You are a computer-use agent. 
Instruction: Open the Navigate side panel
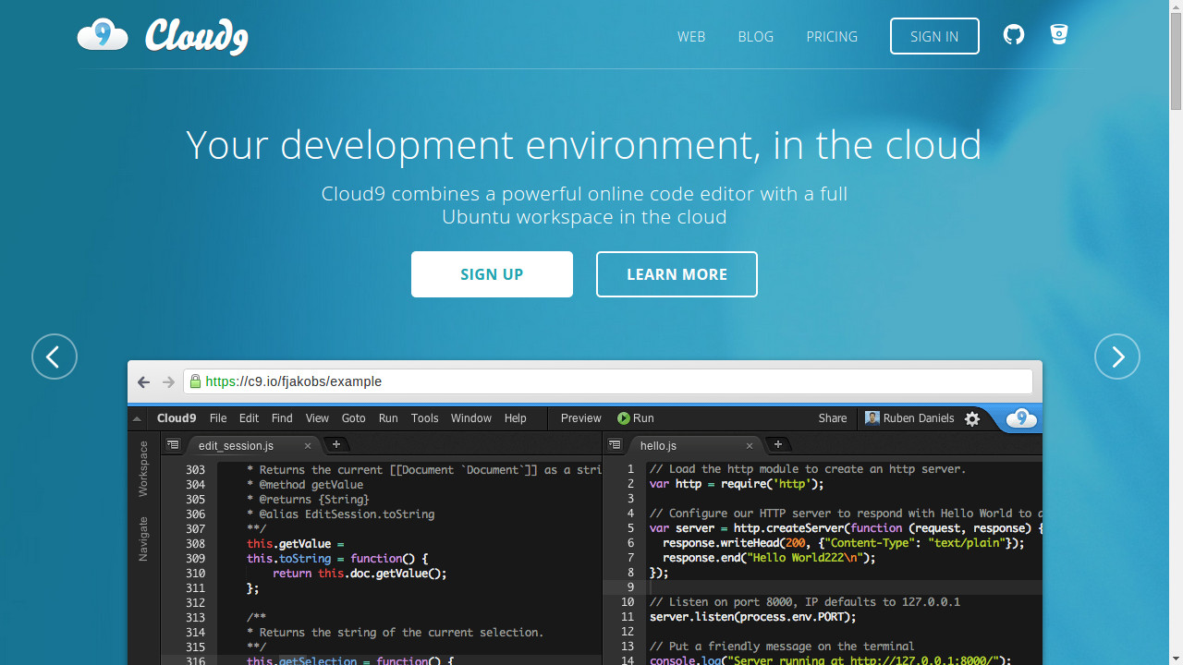click(143, 538)
